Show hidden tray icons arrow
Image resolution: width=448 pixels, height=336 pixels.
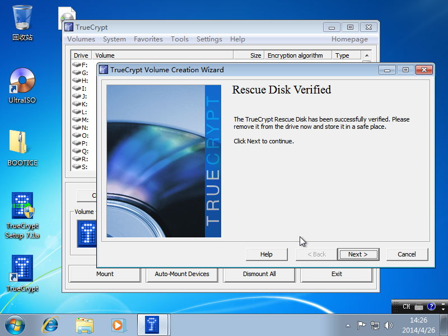(x=348, y=325)
